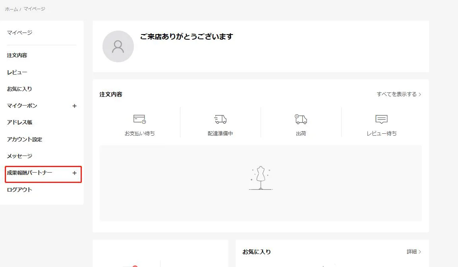The width and height of the screenshot is (458, 267).
Task: Select 注文内容 in the sidebar
Action: [x=17, y=56]
